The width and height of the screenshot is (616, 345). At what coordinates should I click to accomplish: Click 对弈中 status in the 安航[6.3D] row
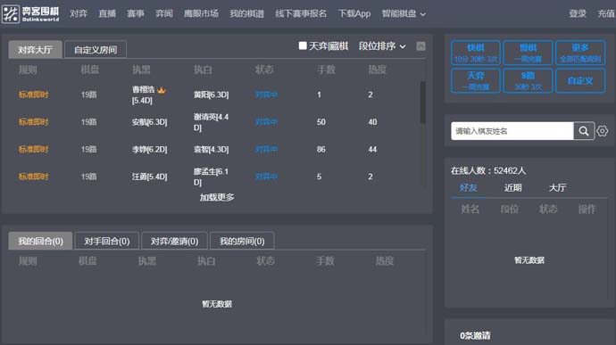tap(266, 122)
